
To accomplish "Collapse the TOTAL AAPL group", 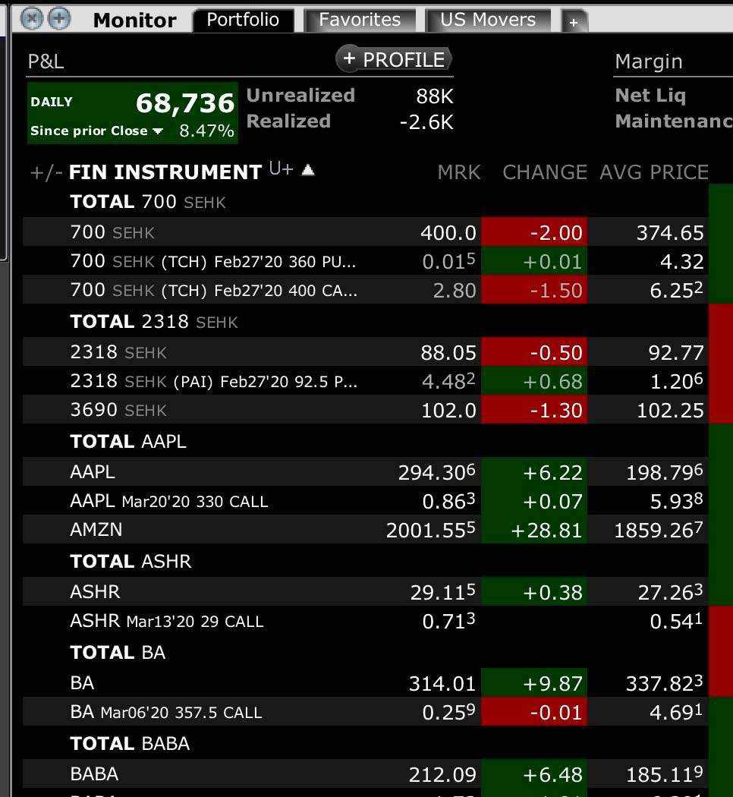I will tap(127, 441).
